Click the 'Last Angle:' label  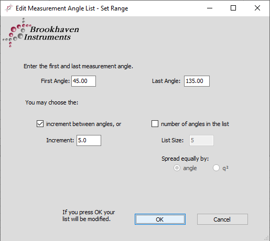coord(166,81)
